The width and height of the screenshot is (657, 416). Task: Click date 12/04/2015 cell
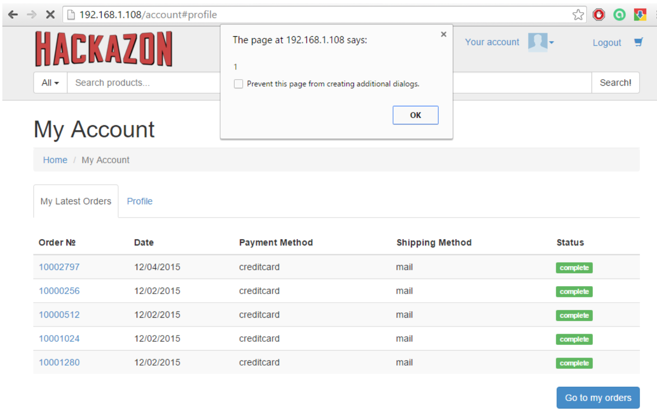click(157, 267)
